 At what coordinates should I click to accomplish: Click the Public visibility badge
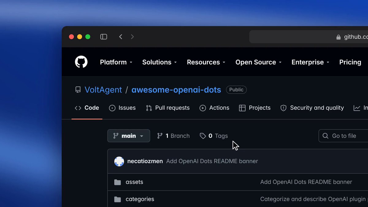click(x=236, y=90)
